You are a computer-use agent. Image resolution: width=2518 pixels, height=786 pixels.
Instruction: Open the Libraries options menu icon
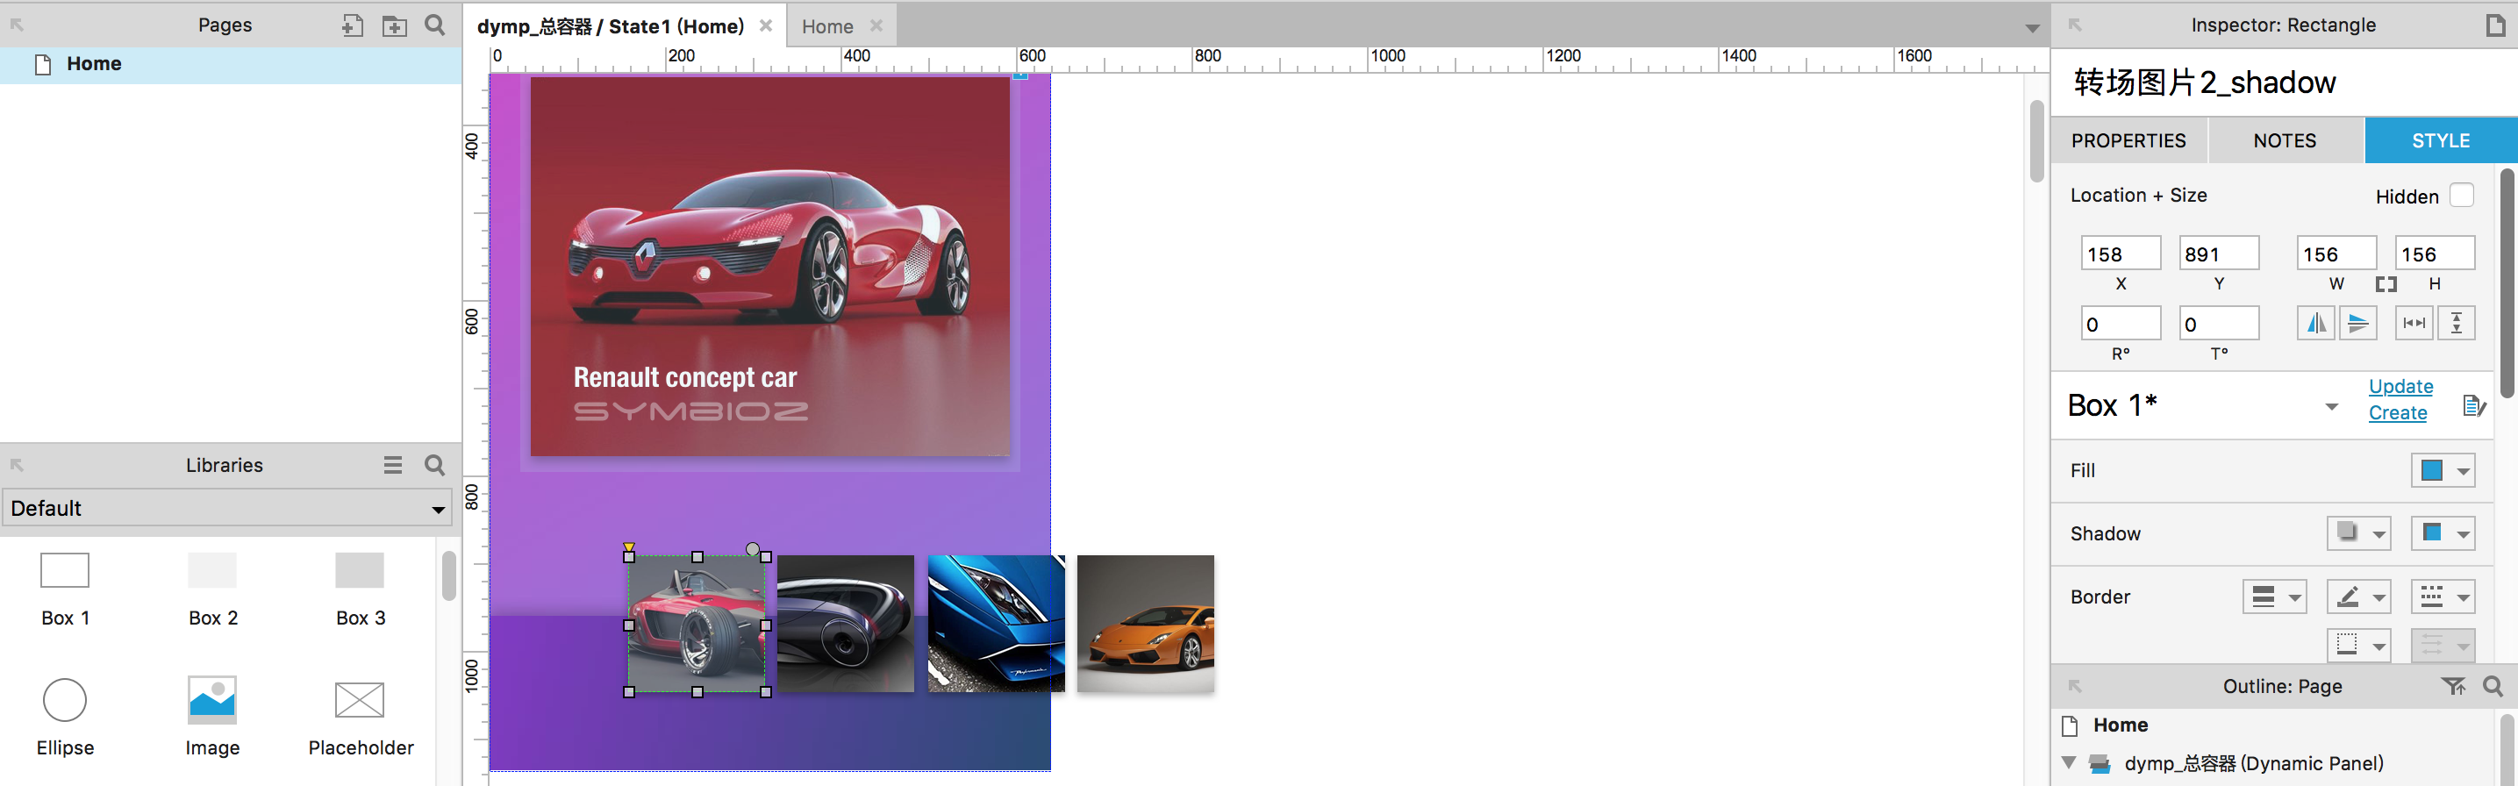tap(393, 465)
